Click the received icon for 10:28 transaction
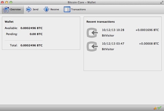This screenshot has width=164, height=111. [x=92, y=33]
